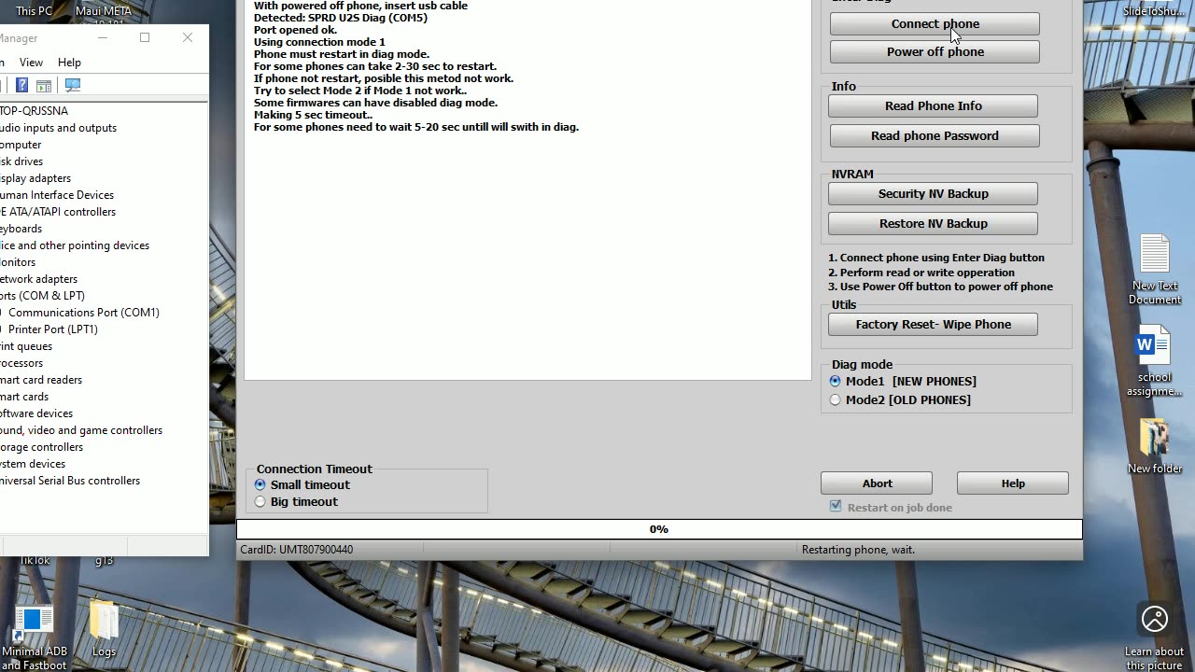The height and width of the screenshot is (672, 1195).
Task: Open Help menu in Device Manager
Action: [69, 62]
